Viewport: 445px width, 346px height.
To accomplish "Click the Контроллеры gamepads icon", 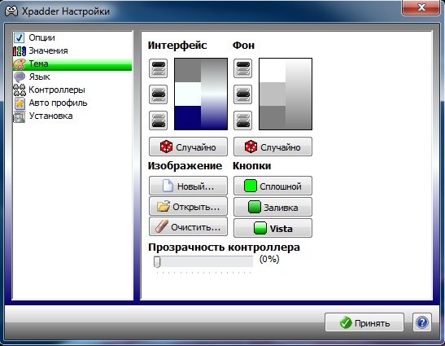I will [20, 90].
